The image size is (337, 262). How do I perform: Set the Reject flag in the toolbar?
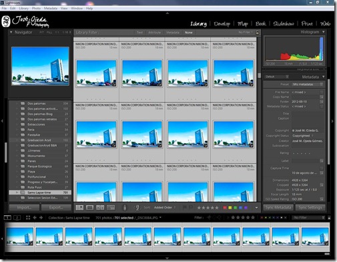(190, 207)
